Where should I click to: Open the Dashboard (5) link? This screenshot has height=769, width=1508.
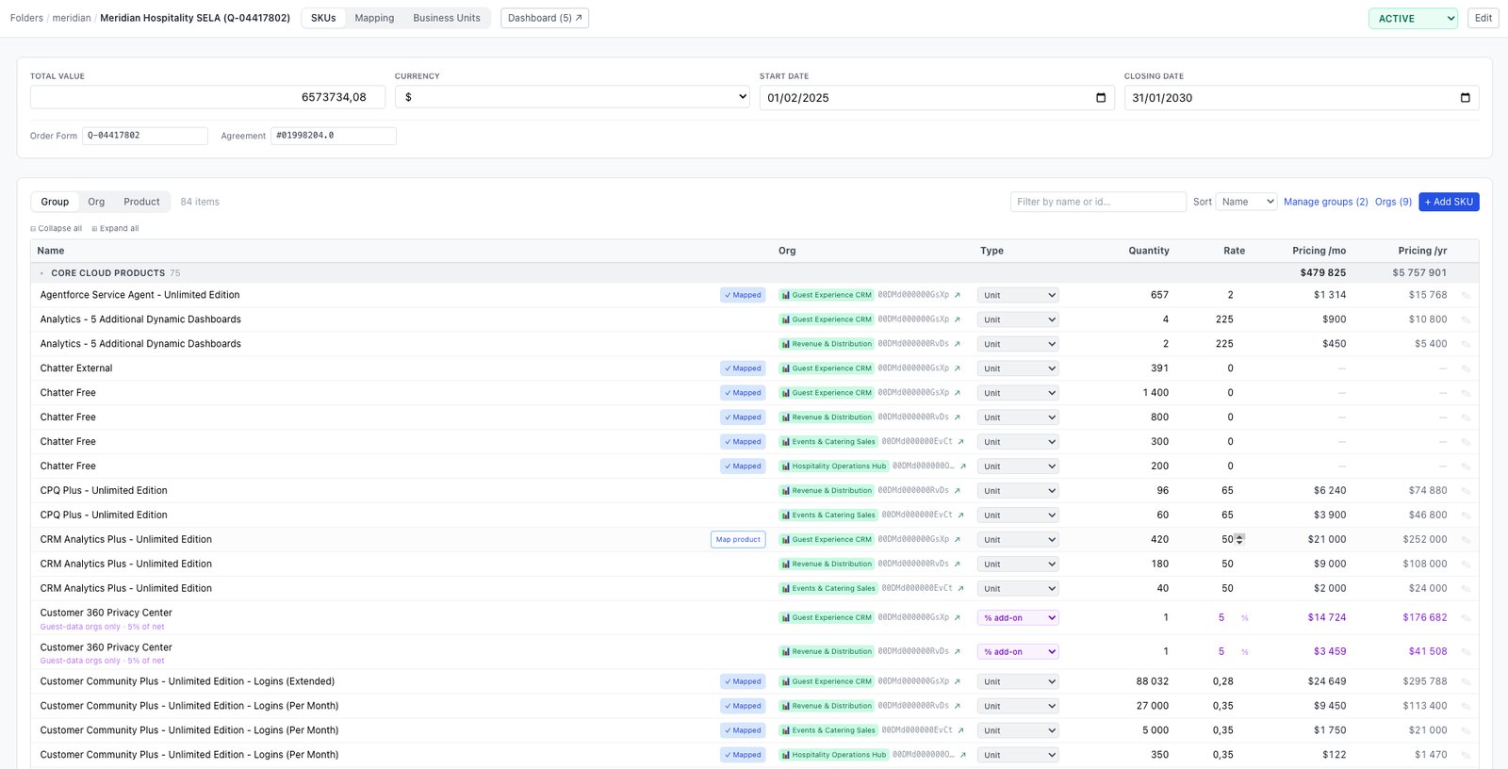(545, 18)
